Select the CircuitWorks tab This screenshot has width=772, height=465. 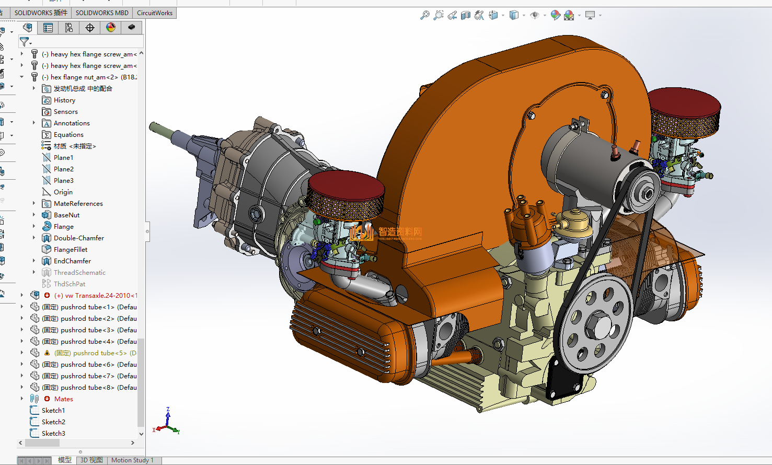(154, 13)
